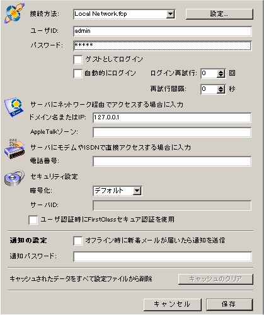The width and height of the screenshot is (264, 315).
Task: Click the ドメイン名またはIP field with 127.0.0.1
Action: 172,117
